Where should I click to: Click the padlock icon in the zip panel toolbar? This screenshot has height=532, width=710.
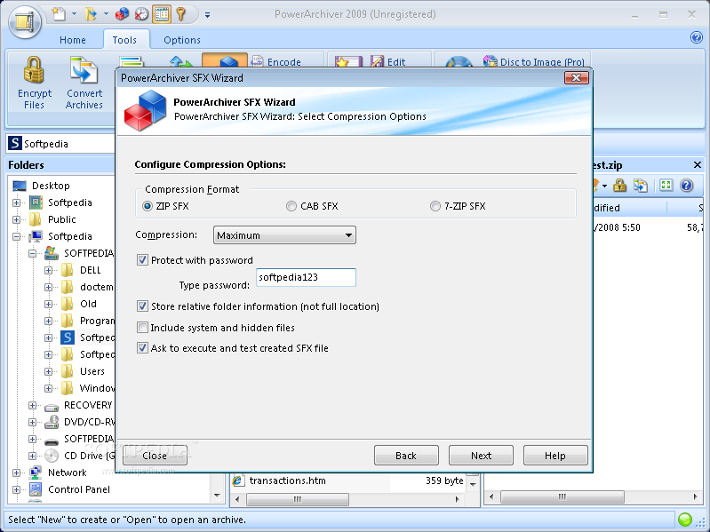620,185
